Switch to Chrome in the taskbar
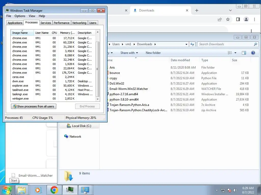The width and height of the screenshot is (261, 195). point(54,190)
